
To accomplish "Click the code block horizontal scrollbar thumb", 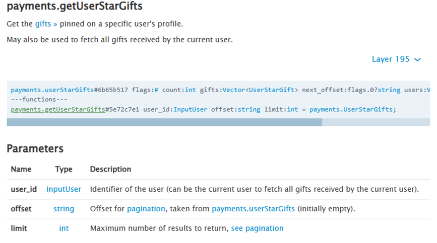I will [x=164, y=122].
